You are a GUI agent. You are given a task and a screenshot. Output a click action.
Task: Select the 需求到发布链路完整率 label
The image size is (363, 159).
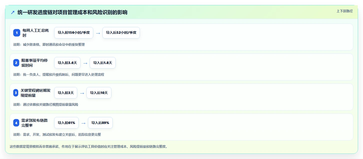click(x=34, y=123)
